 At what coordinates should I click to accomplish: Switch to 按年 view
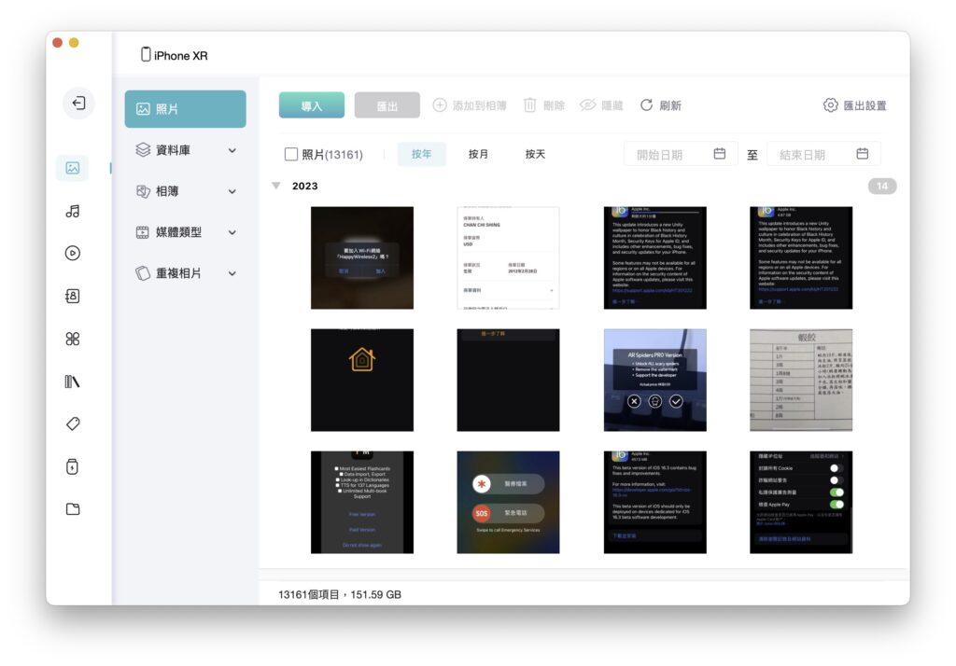(x=421, y=154)
